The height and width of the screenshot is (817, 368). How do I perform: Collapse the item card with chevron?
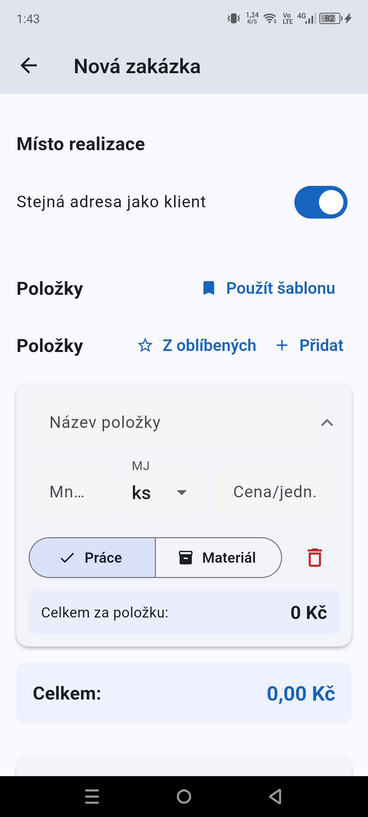327,423
